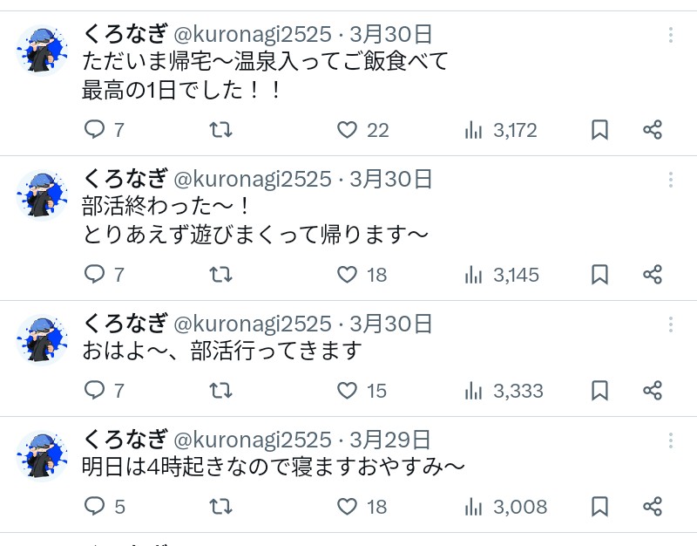
Task: Bookmark the 部活行ってきます tweet
Action: (x=599, y=390)
